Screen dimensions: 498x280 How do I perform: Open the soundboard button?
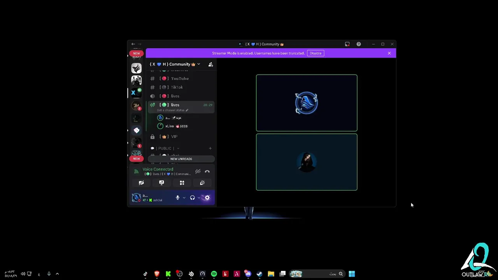202,183
